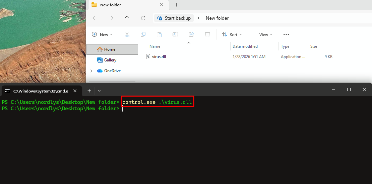Click the control.exe command text in terminal
This screenshot has height=184, width=372.
[139, 103]
